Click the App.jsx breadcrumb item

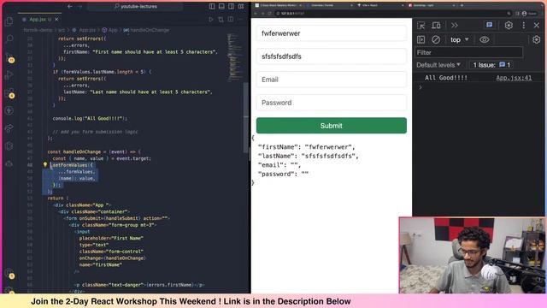tap(84, 30)
